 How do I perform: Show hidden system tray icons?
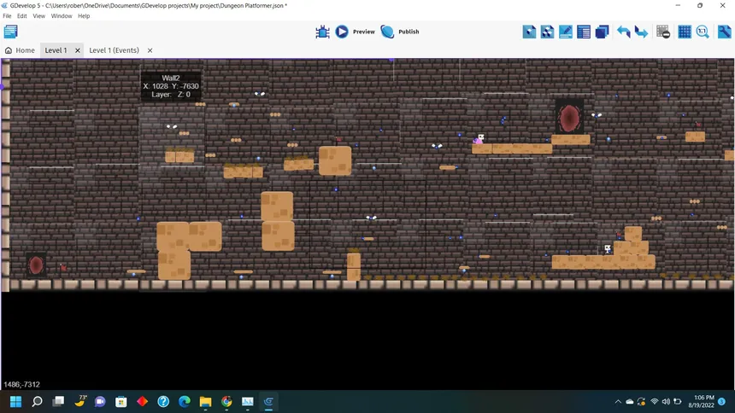point(618,402)
